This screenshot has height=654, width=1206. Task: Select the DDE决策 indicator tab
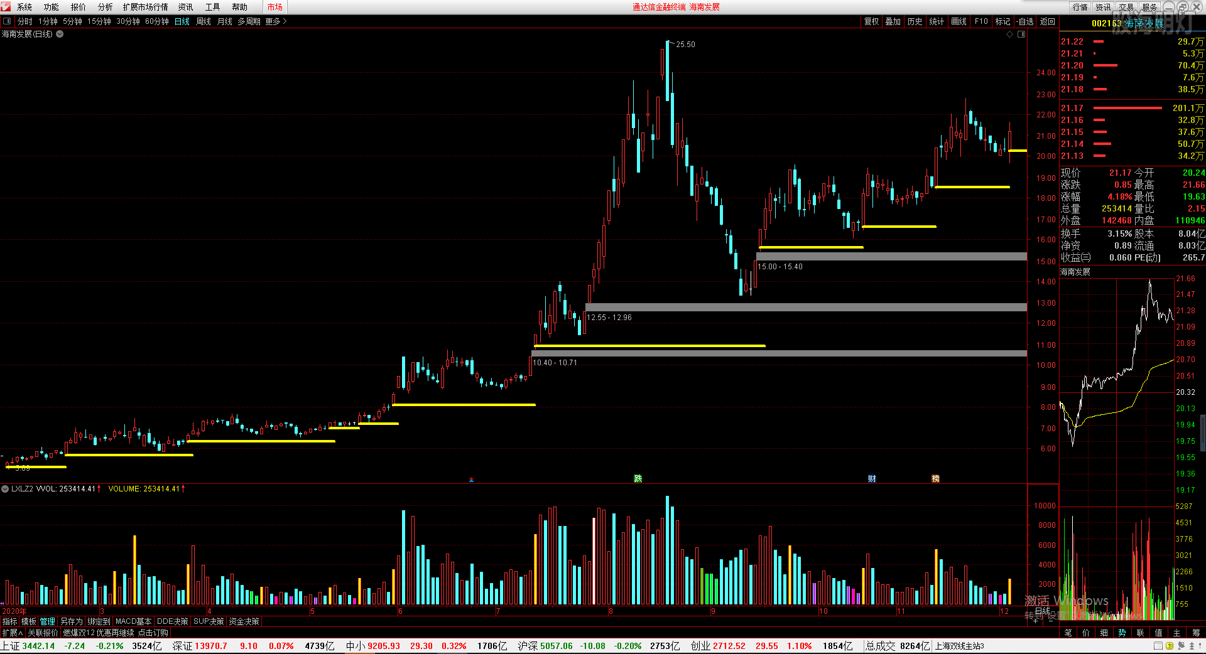173,621
